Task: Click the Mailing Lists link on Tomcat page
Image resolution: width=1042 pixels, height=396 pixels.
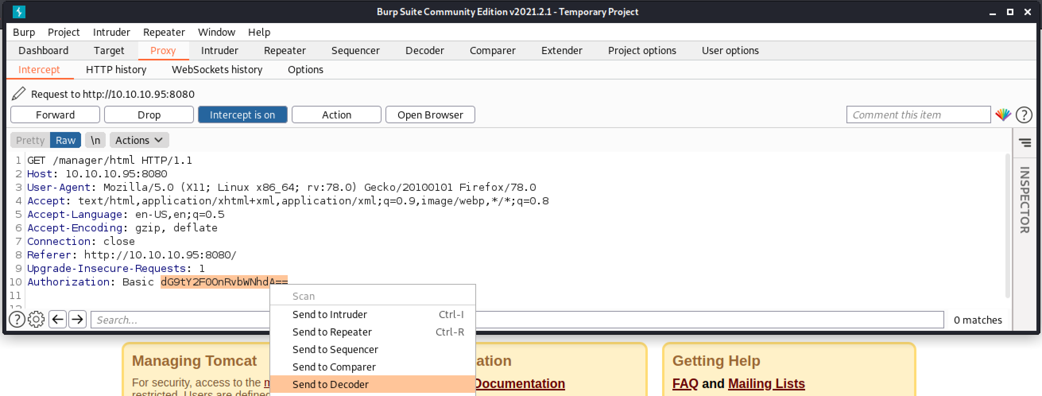Action: pyautogui.click(x=766, y=383)
